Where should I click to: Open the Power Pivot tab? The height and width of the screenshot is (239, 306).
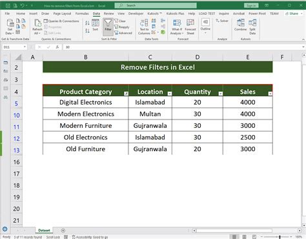pos(257,14)
